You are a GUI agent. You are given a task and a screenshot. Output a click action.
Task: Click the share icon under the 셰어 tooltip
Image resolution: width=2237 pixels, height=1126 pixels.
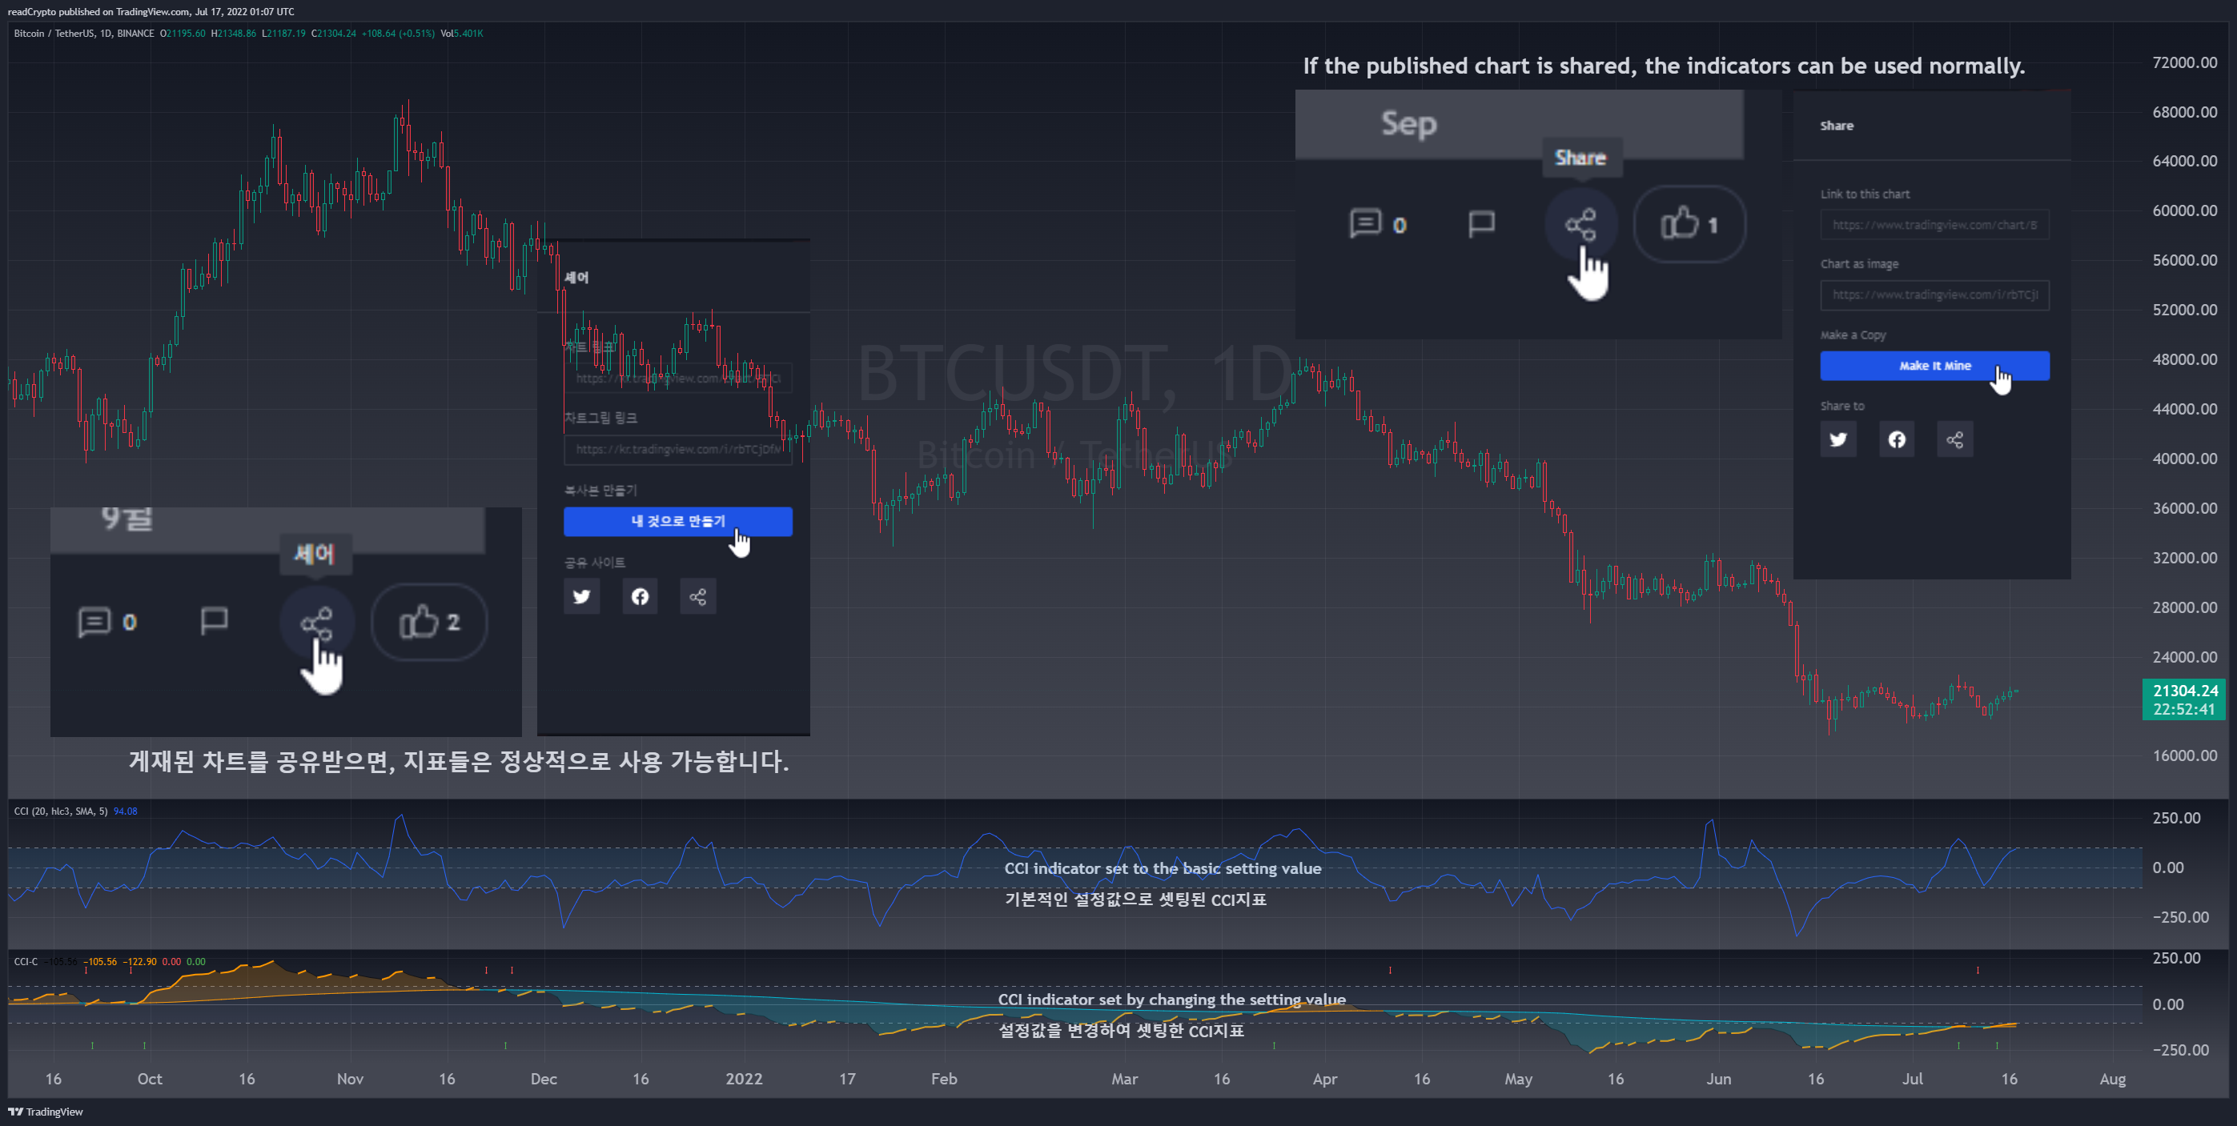(x=317, y=623)
